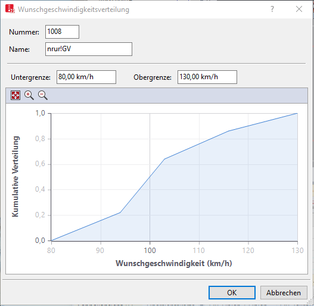Click the curve start point at 80 km/h

pos(51,241)
